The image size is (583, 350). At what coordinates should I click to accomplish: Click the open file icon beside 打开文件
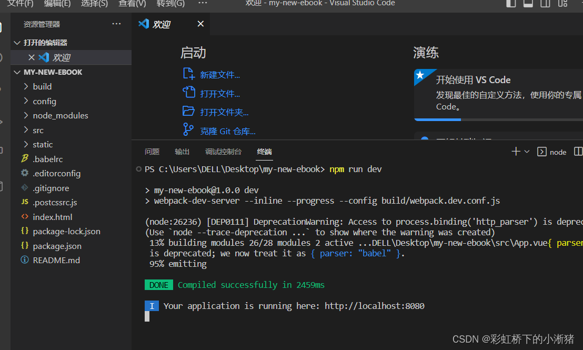[x=189, y=92]
